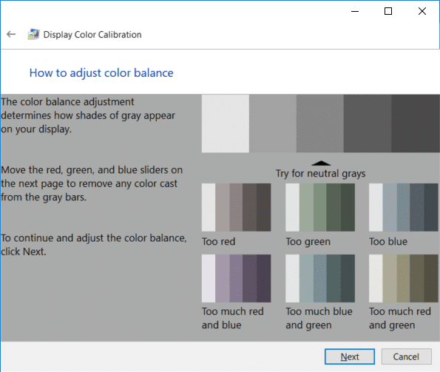Click the 'How to adjust color balance' heading
440x372 pixels.
pyautogui.click(x=101, y=73)
